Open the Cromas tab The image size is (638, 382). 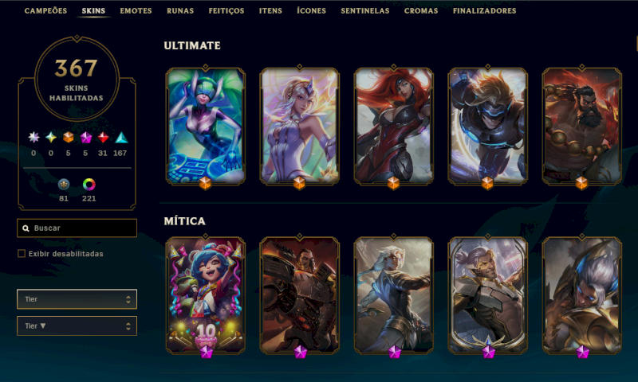(x=421, y=11)
